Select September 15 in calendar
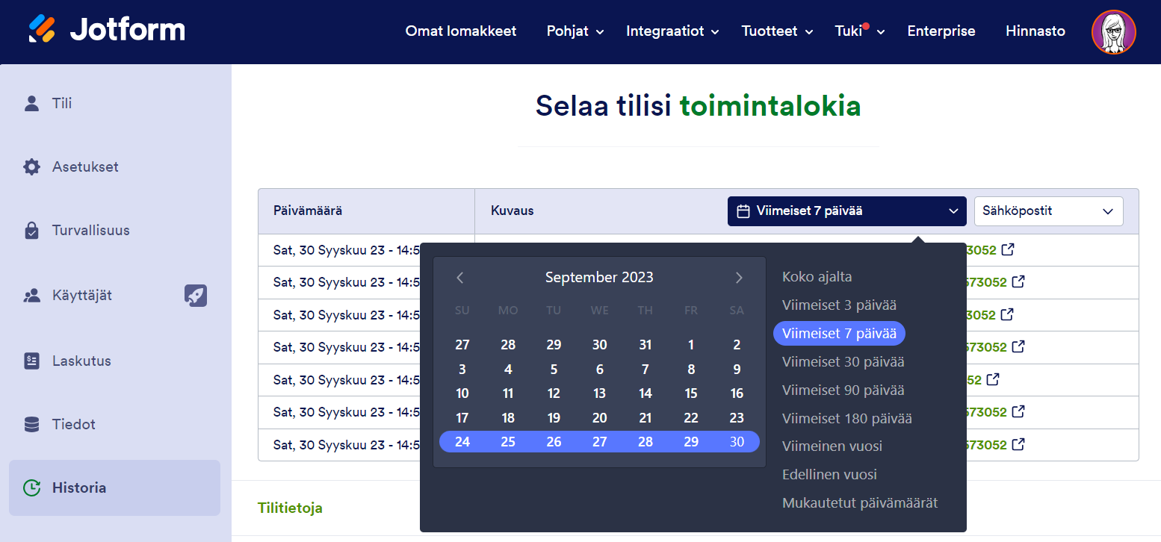The image size is (1161, 542). coord(691,393)
